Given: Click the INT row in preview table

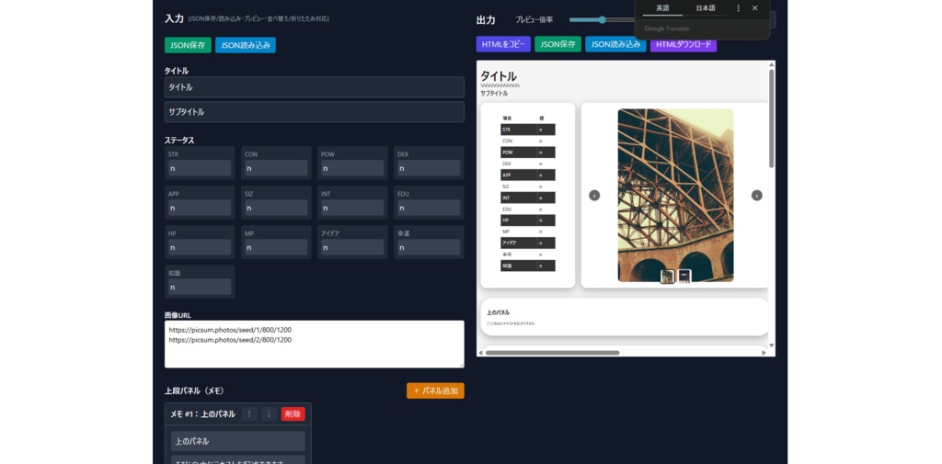Looking at the screenshot, I should click(528, 198).
